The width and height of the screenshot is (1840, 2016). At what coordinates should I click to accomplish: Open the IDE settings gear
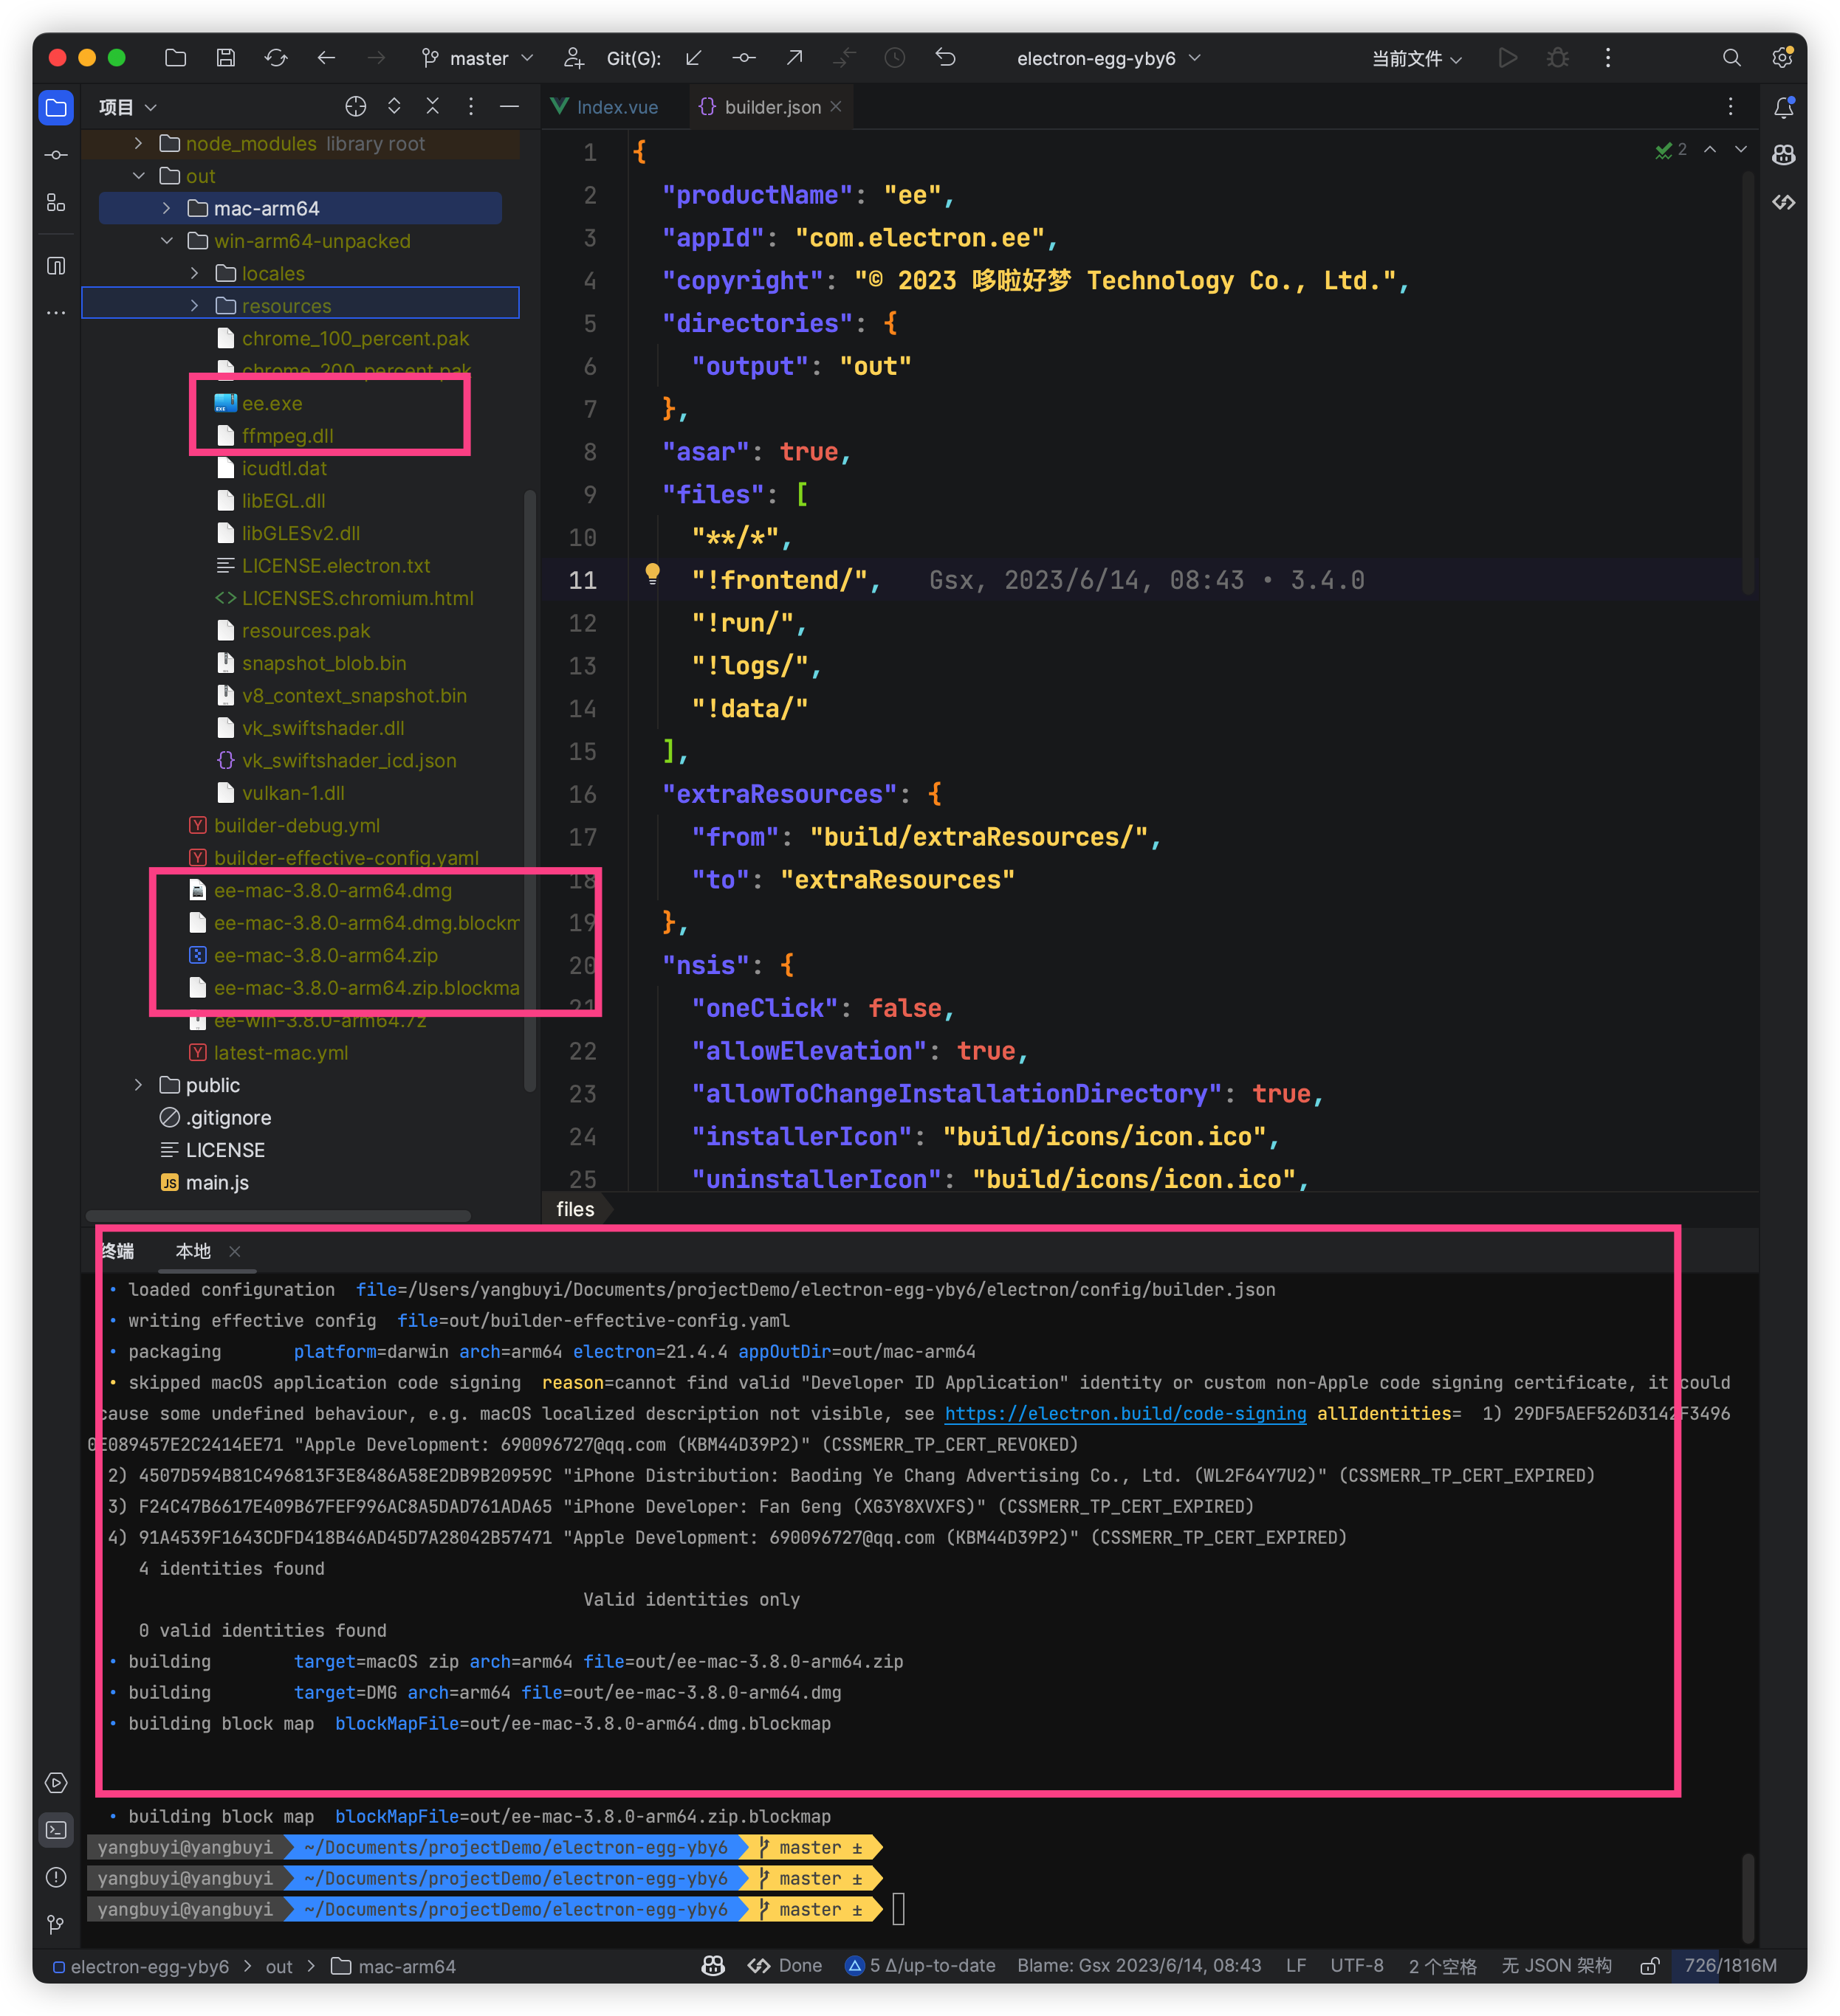(x=1782, y=58)
